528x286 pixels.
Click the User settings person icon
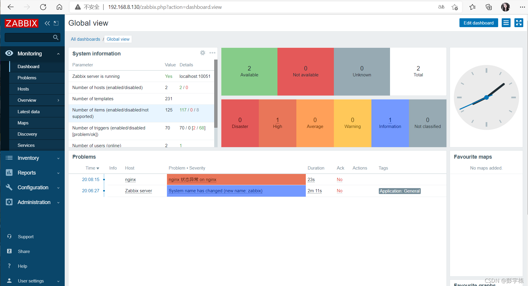[x=9, y=280]
